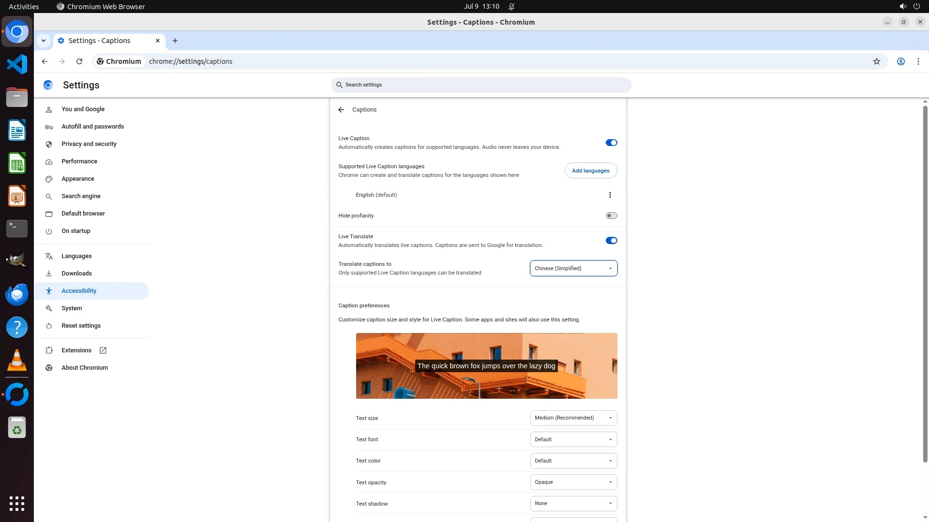Enable the Hide profanity toggle
This screenshot has width=929, height=522.
click(x=611, y=216)
